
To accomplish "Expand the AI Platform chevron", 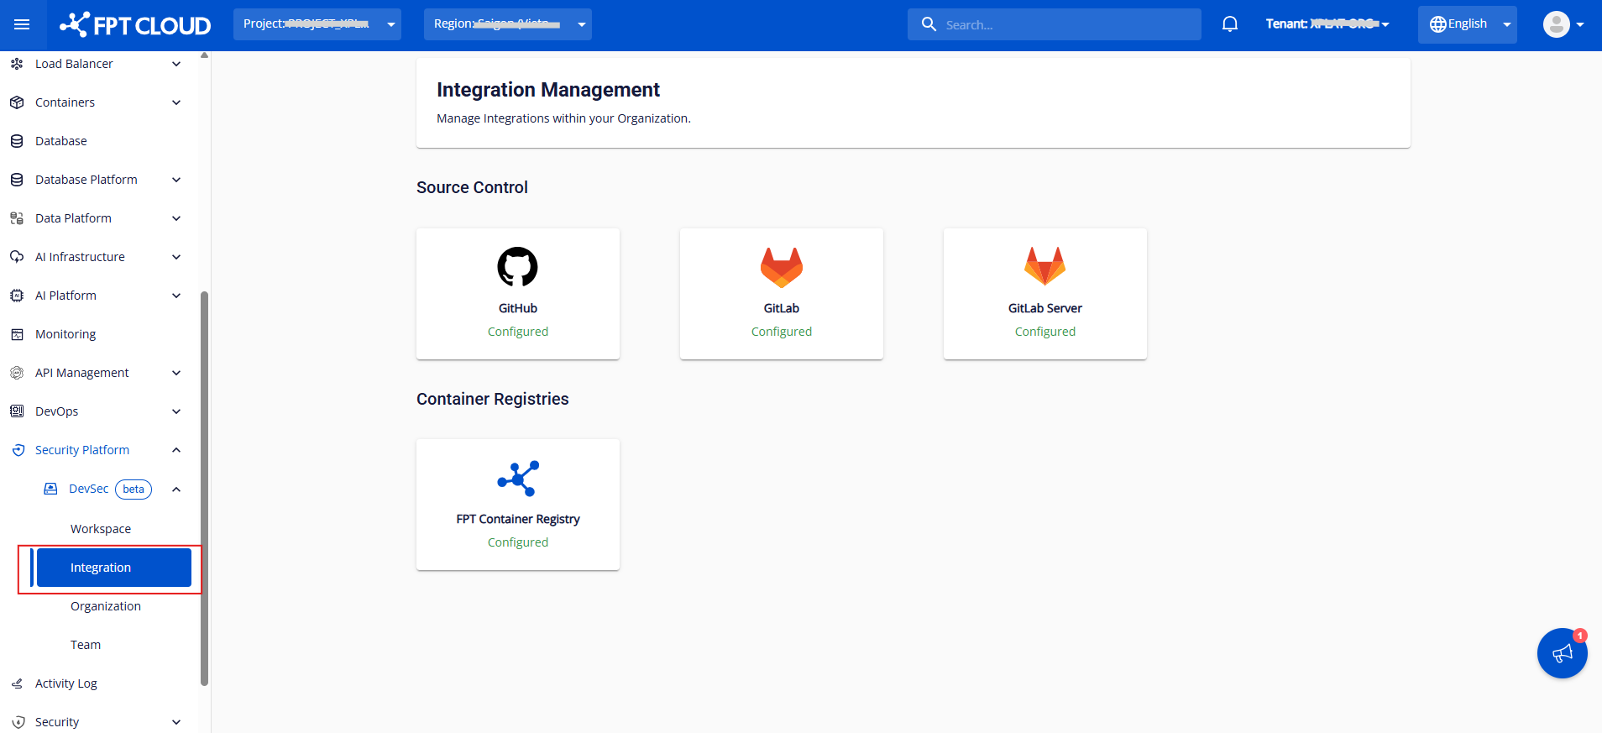I will pos(176,296).
